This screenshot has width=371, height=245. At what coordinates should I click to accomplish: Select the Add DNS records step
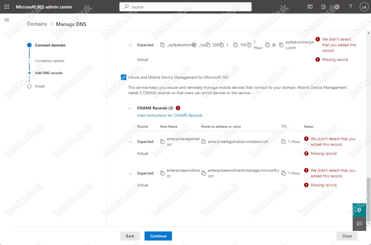point(49,73)
